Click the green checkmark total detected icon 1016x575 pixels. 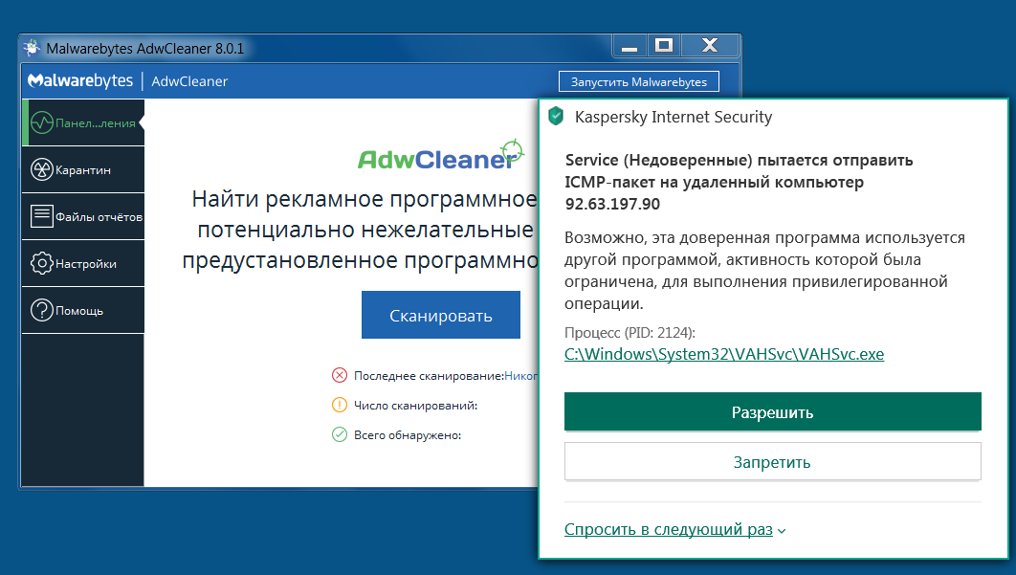pos(340,435)
